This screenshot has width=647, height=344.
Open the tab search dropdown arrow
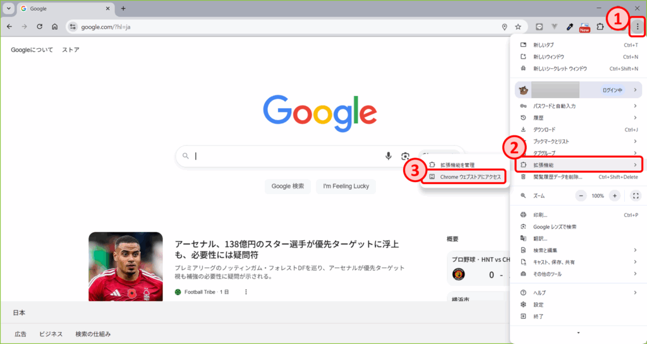(9, 8)
